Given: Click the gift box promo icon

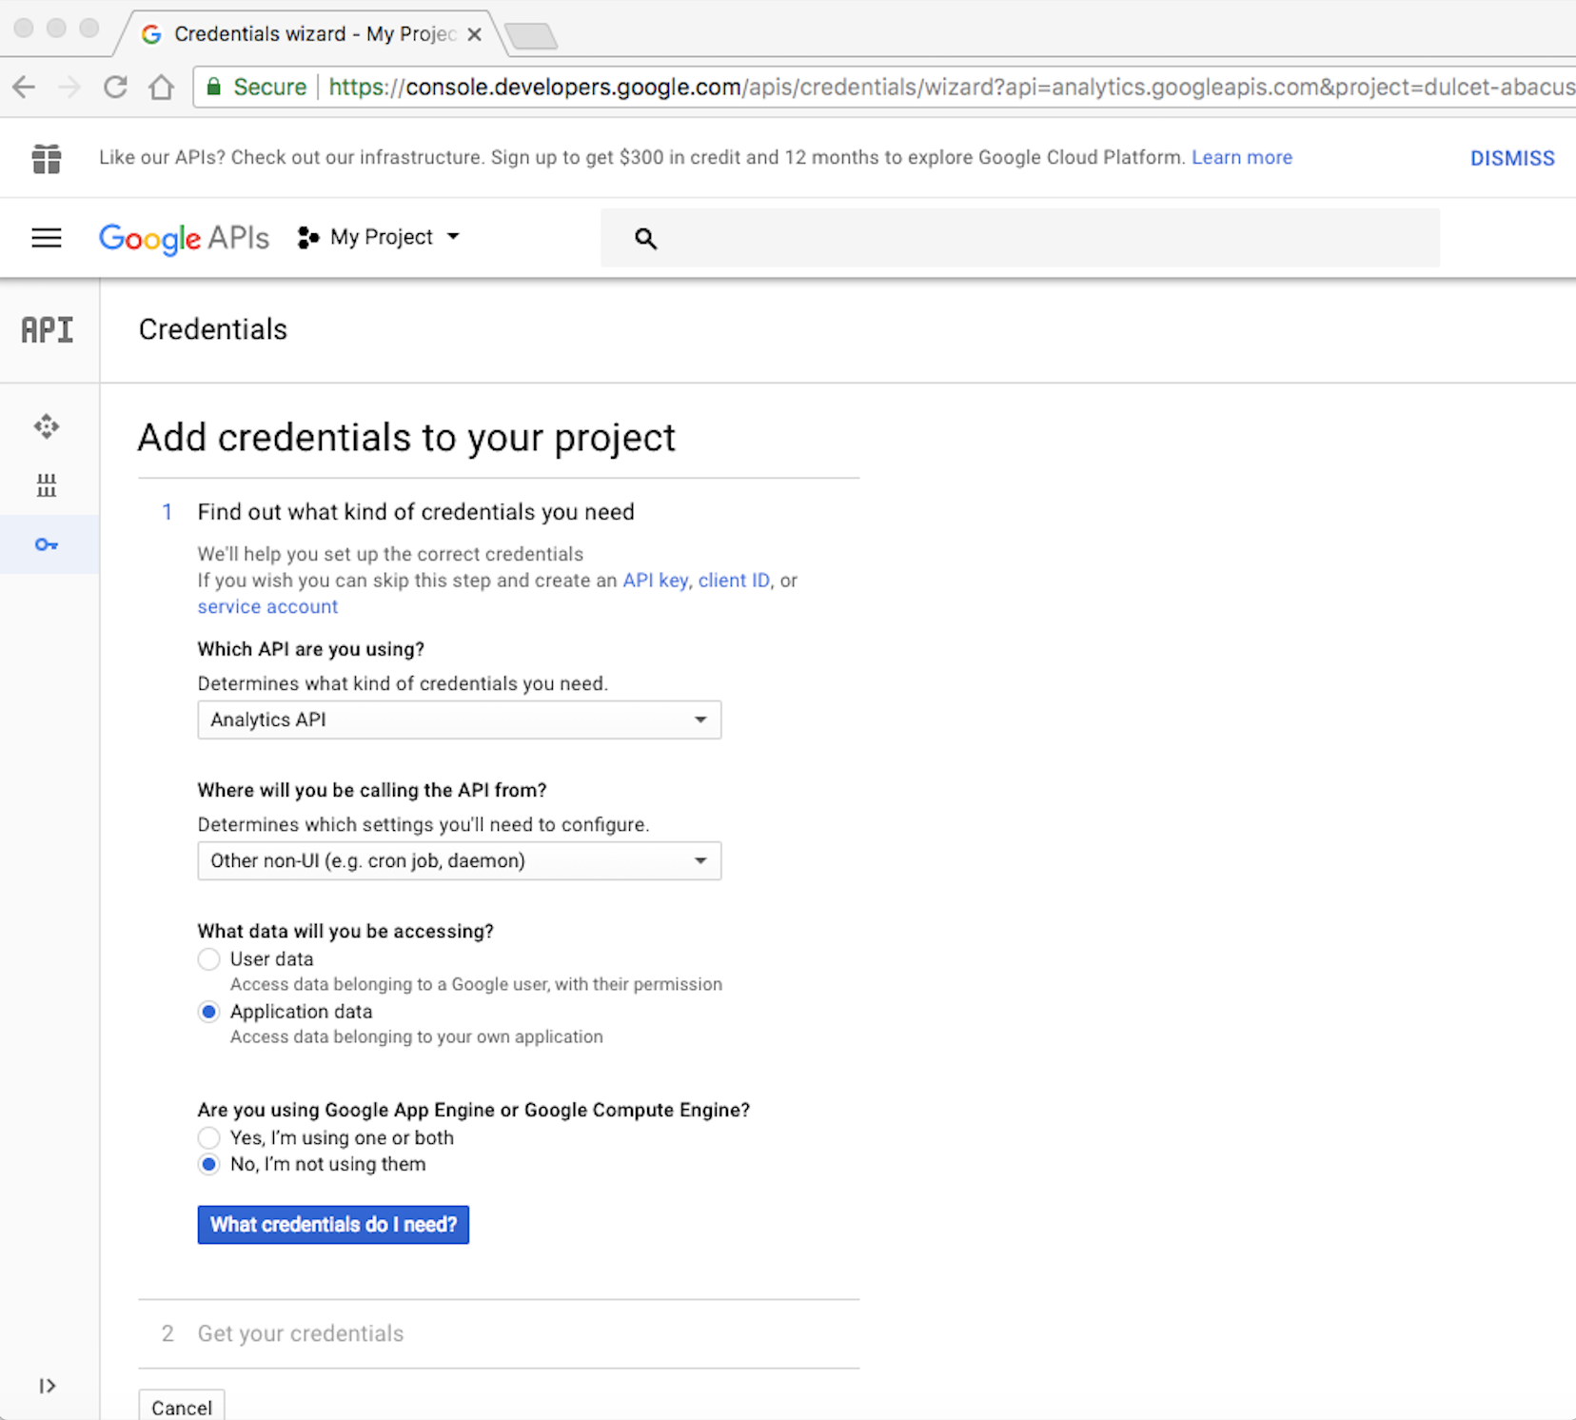Looking at the screenshot, I should point(46,158).
